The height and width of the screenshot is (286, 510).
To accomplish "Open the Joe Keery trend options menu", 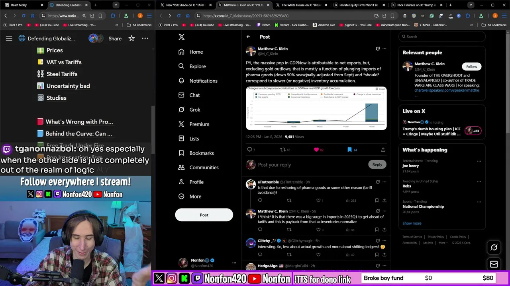I will (479, 161).
